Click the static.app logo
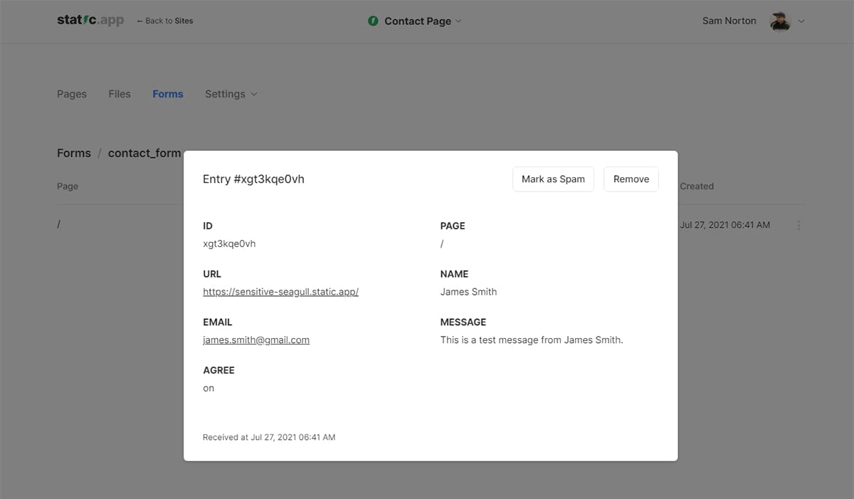The image size is (854, 499). coord(90,20)
